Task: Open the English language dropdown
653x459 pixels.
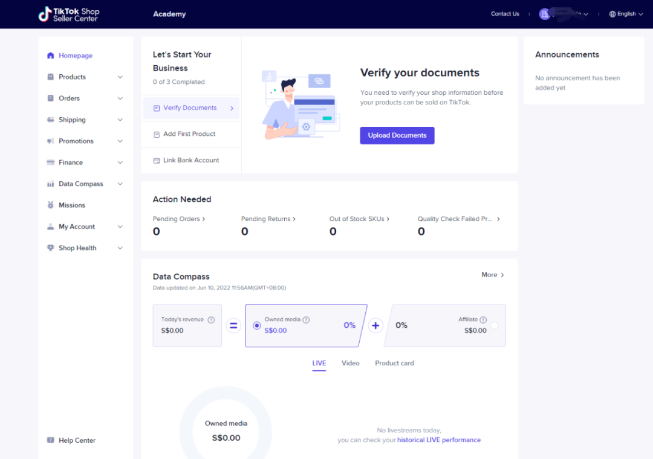Action: pos(626,14)
